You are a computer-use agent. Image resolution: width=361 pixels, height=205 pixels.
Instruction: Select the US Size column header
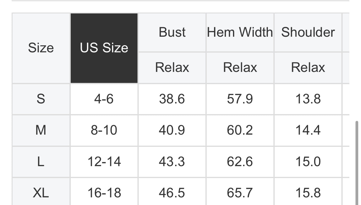(104, 48)
